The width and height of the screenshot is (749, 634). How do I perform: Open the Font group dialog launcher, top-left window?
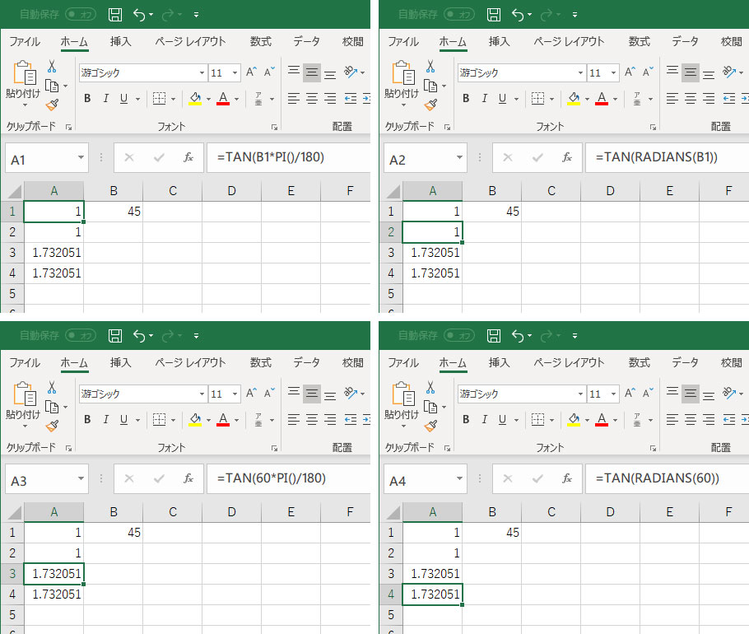tap(274, 127)
